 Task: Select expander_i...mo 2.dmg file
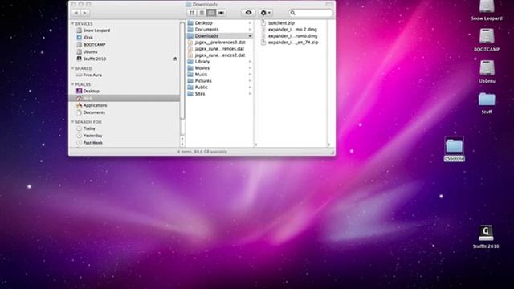(x=289, y=30)
